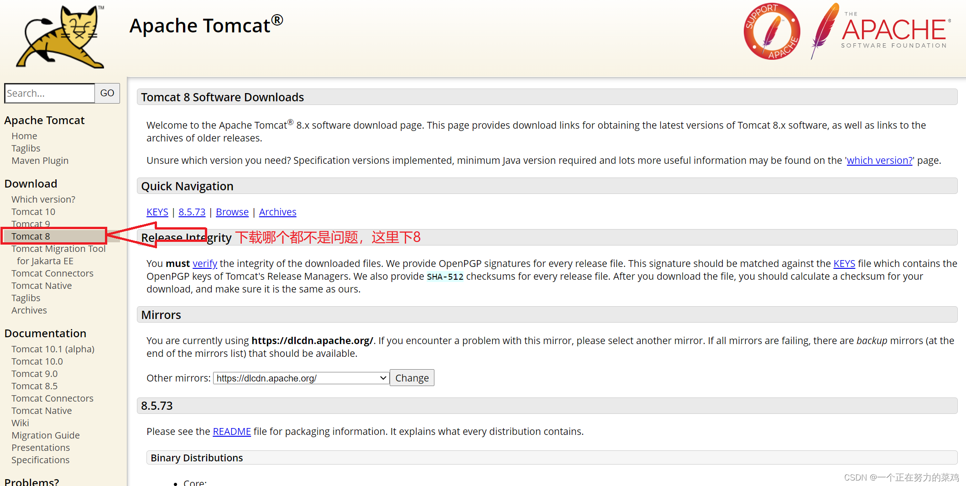Click Browse in Quick Navigation
The width and height of the screenshot is (966, 486).
pos(232,212)
